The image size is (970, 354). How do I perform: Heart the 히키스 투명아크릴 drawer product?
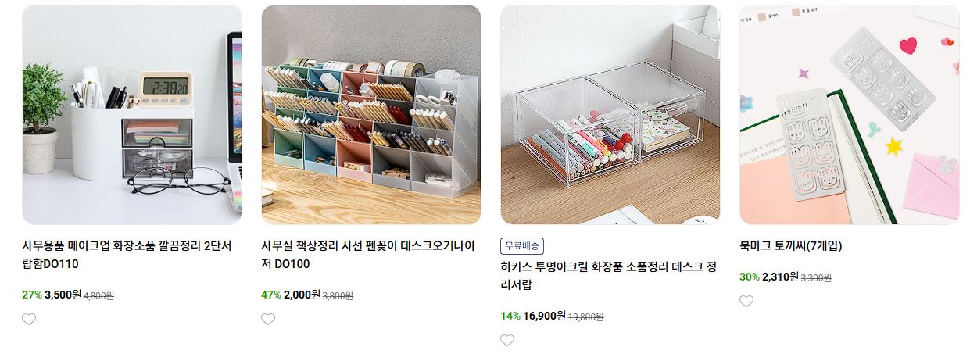pyautogui.click(x=507, y=340)
